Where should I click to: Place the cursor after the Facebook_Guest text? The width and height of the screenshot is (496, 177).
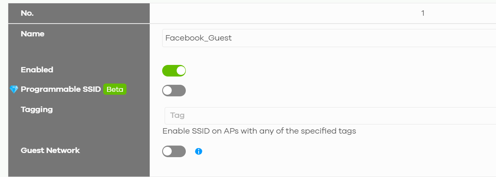pos(232,38)
